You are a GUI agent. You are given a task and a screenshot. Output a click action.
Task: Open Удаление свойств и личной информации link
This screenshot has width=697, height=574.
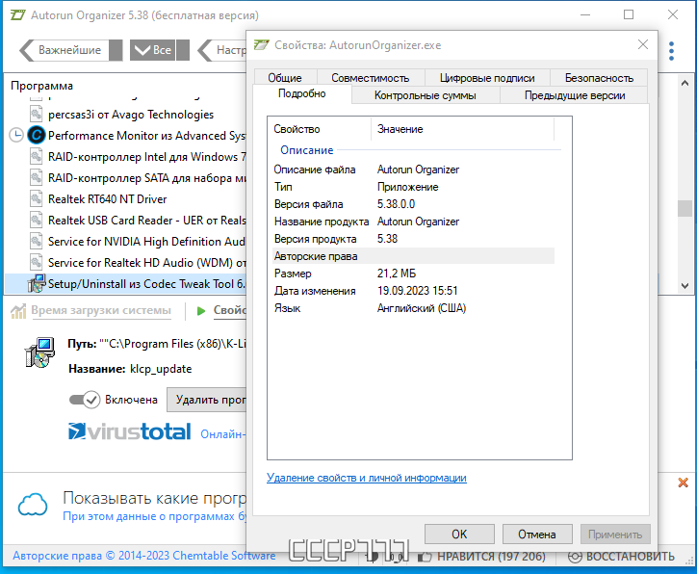[x=366, y=478]
